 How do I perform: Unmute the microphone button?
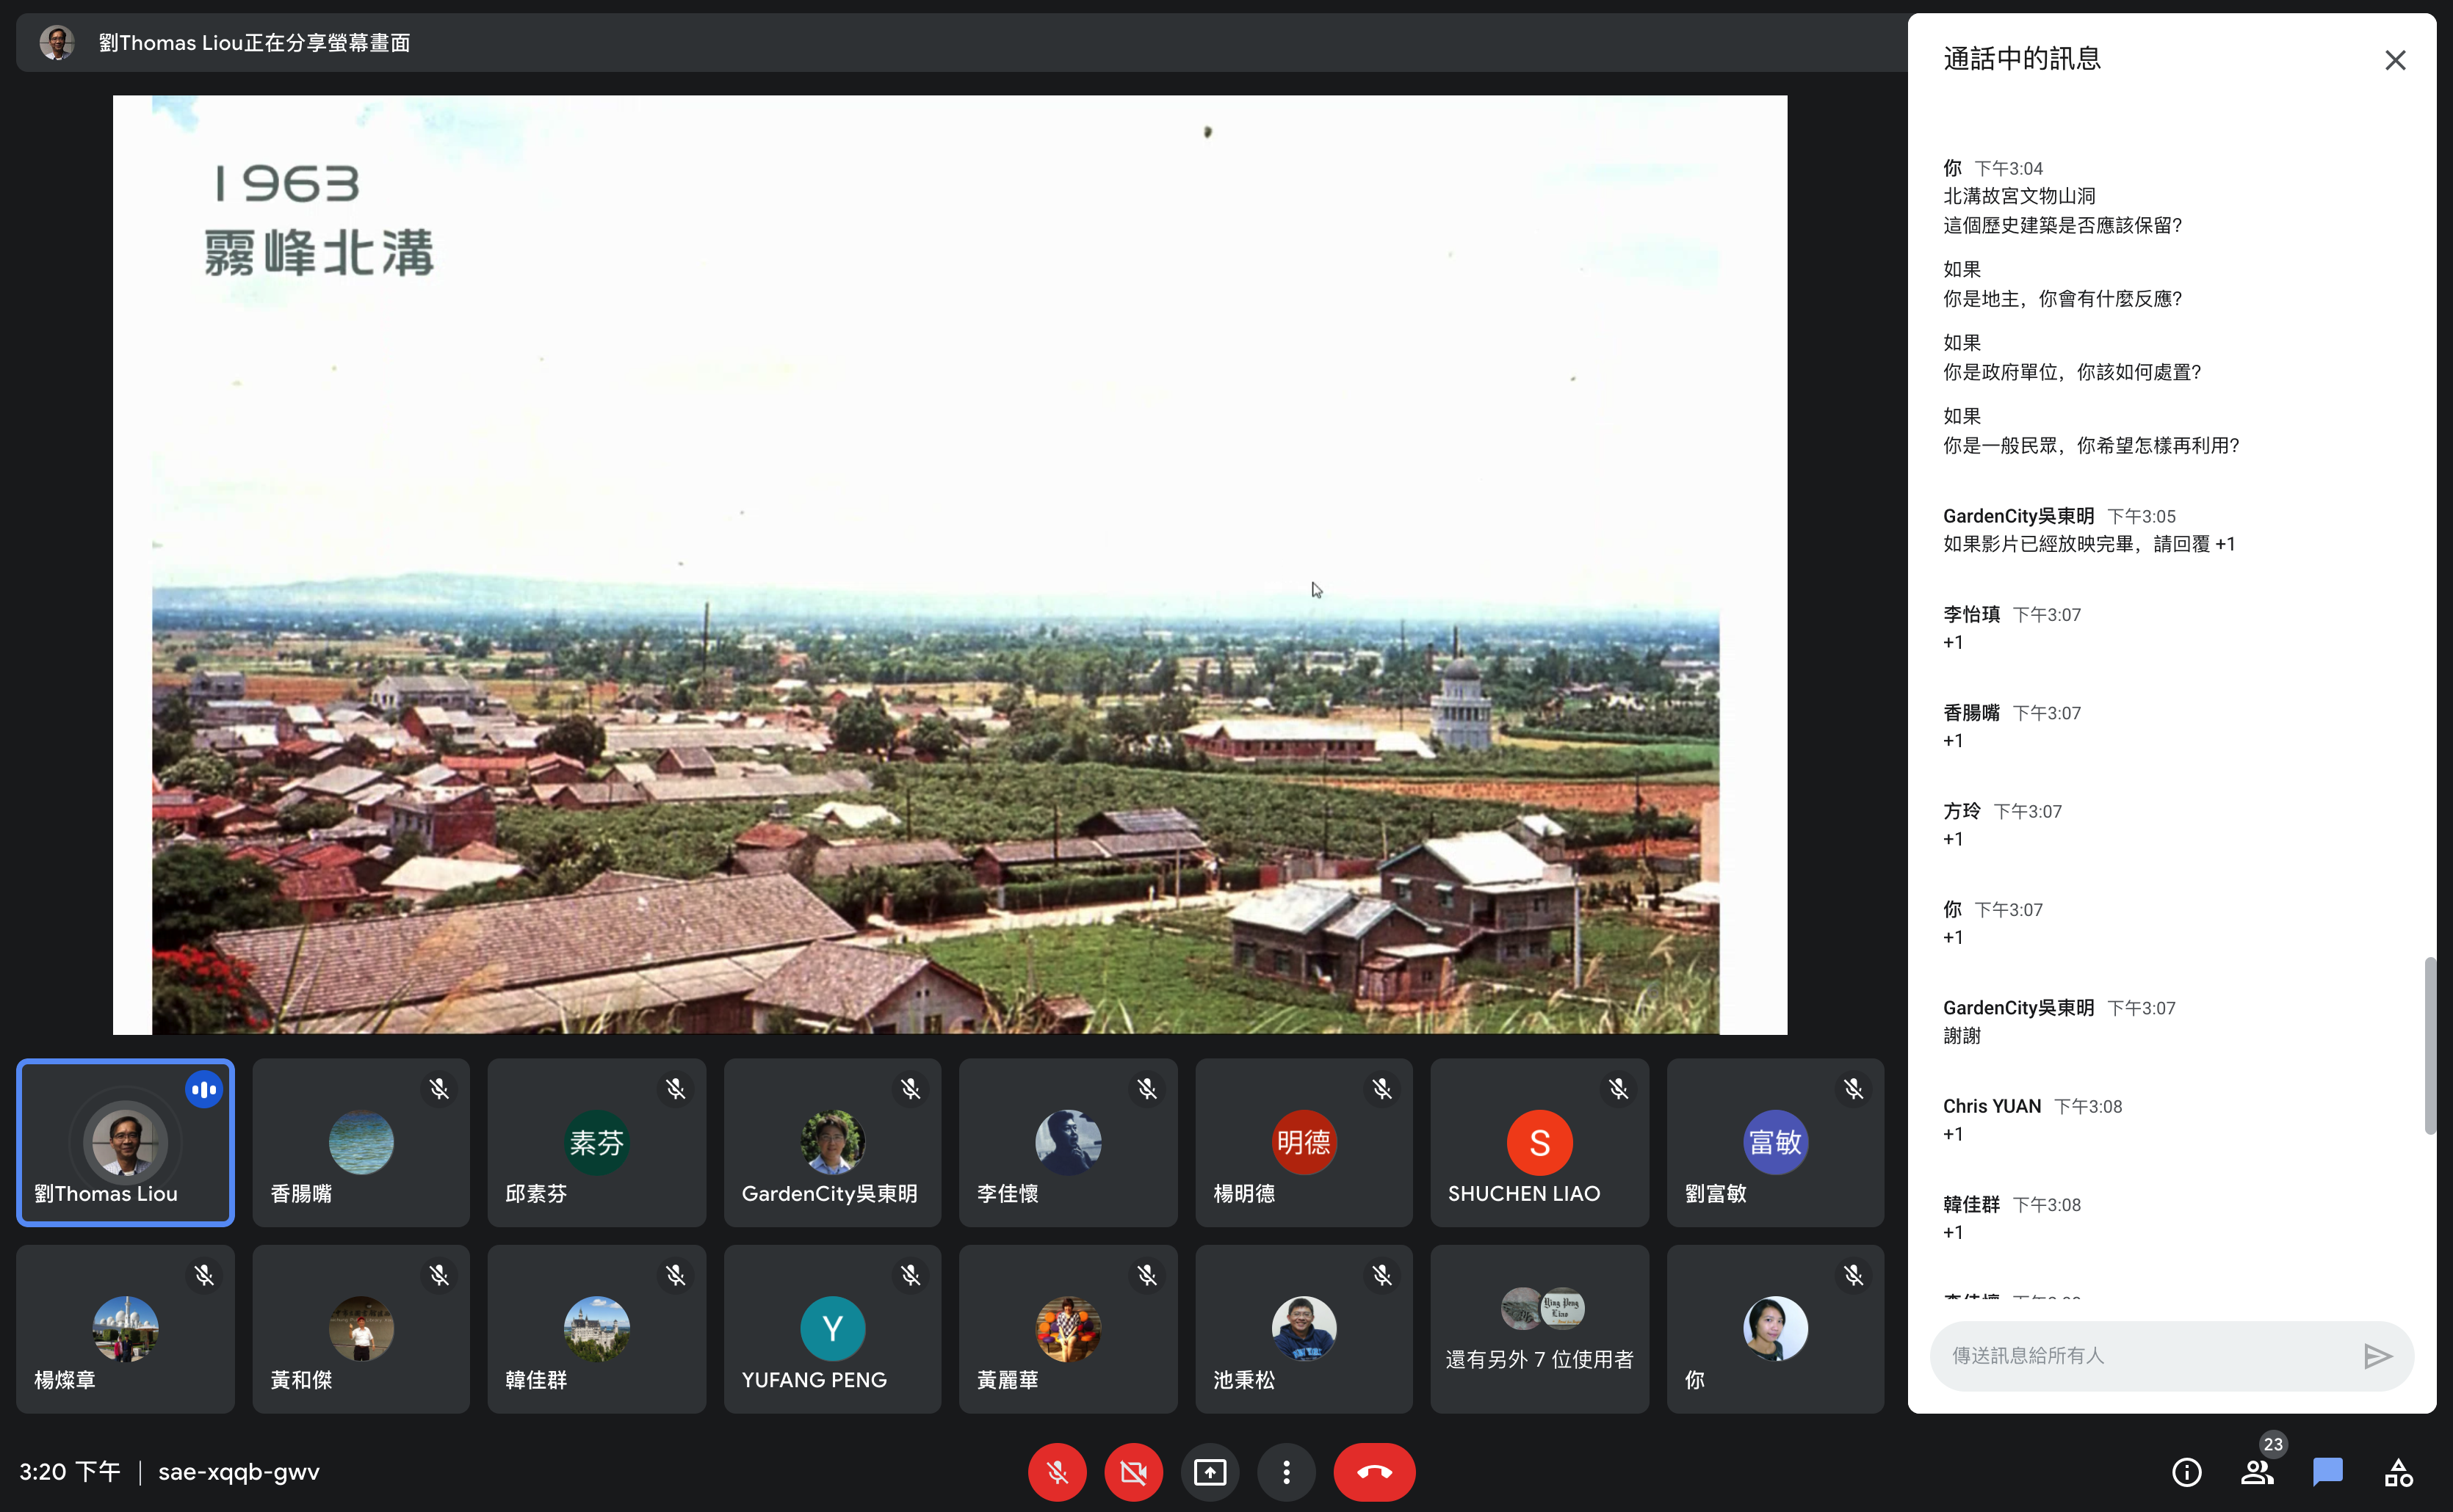pyautogui.click(x=1056, y=1472)
